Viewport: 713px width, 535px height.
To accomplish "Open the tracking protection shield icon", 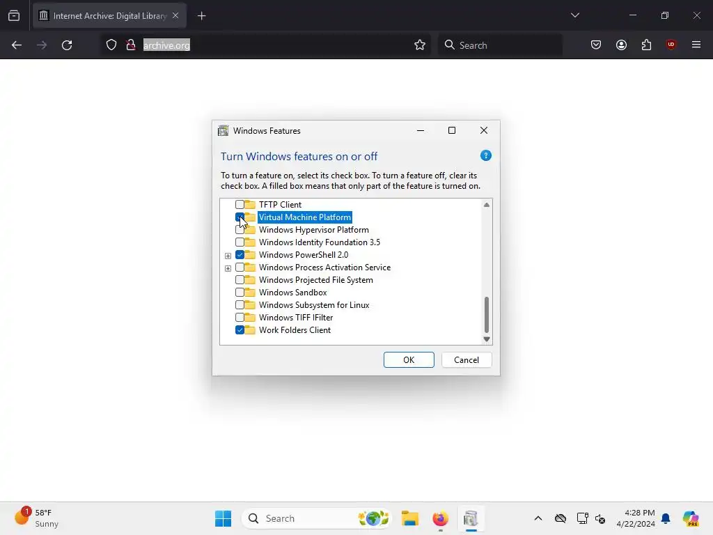I will click(111, 45).
